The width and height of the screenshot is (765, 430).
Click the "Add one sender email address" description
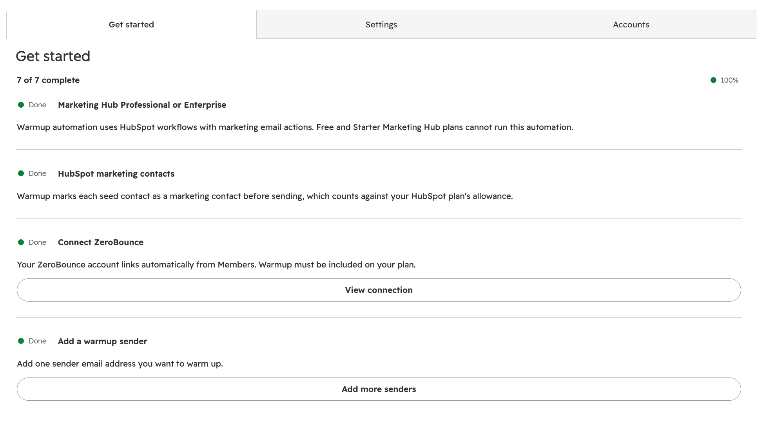120,364
